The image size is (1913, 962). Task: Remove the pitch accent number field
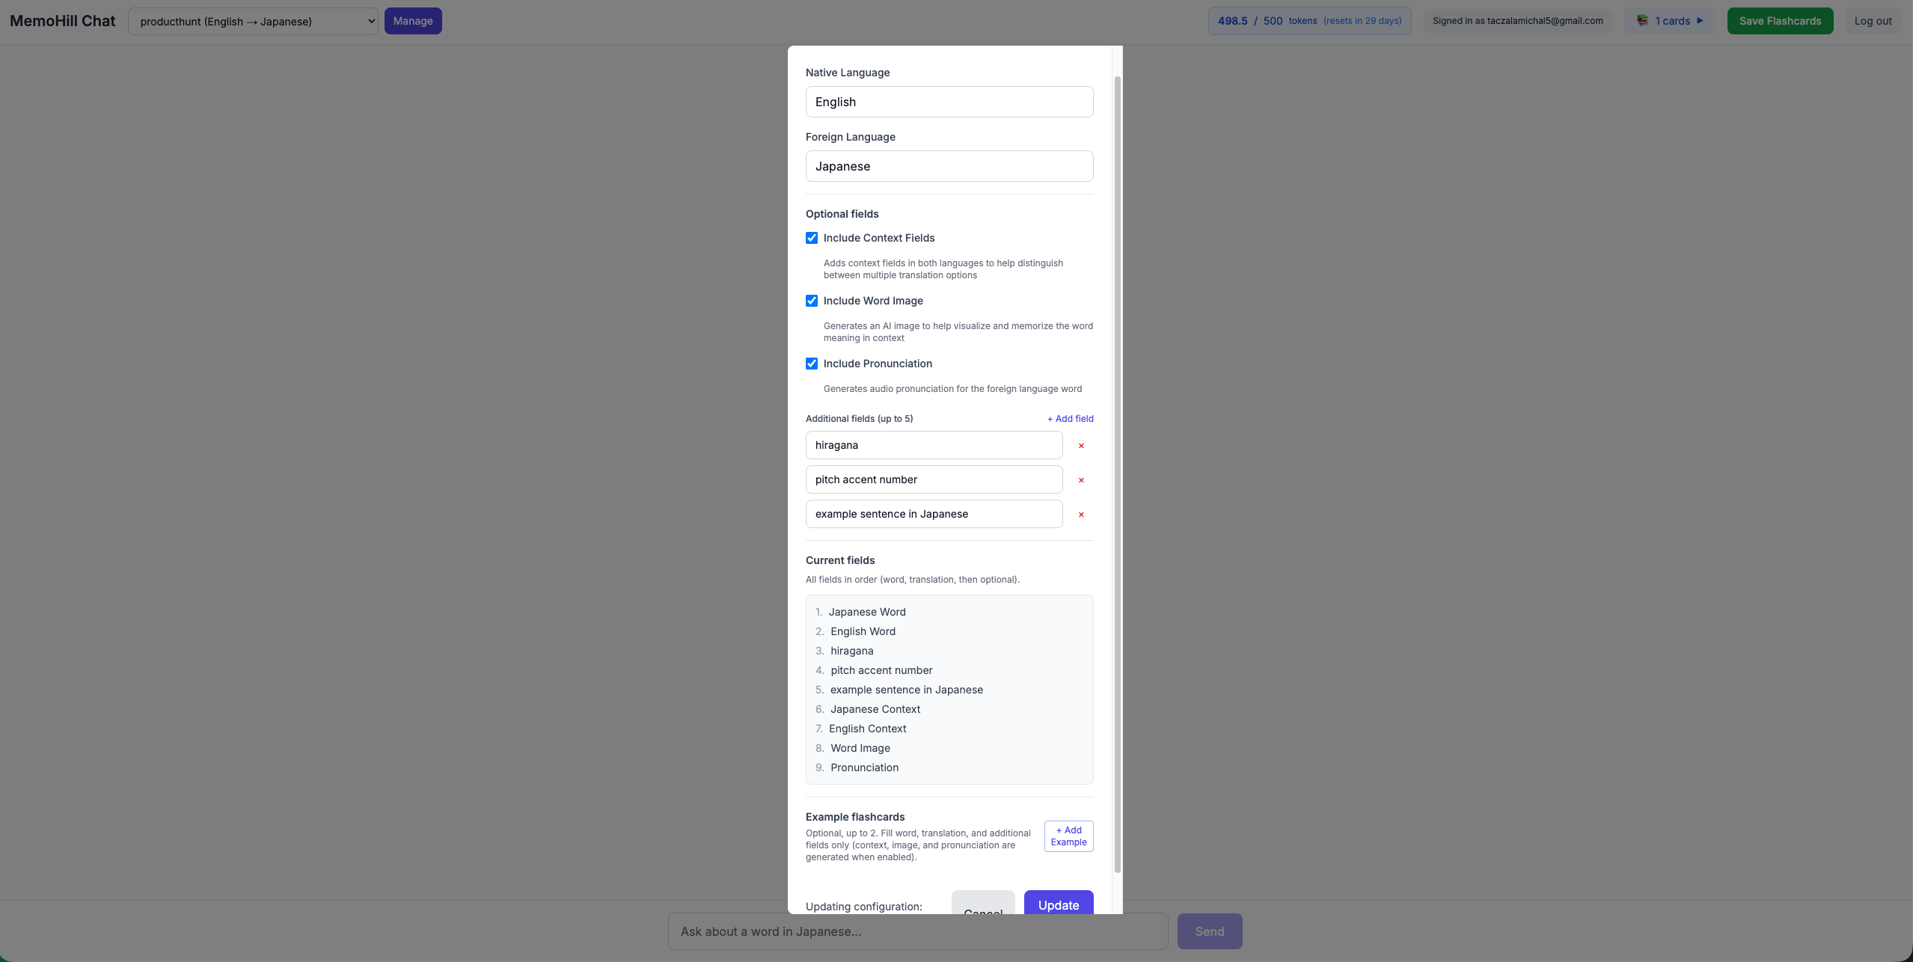pyautogui.click(x=1081, y=480)
